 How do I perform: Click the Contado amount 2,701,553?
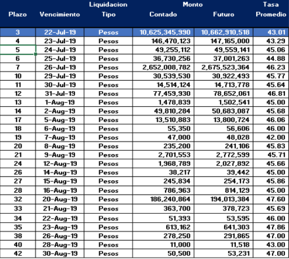163,155
